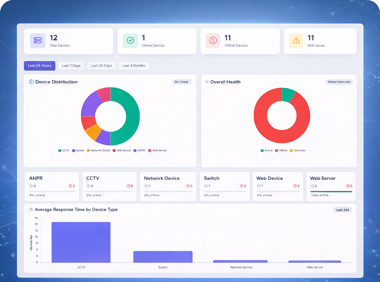Viewport: 380px width, 282px height.
Task: Switch to the Last 30 Days tab
Action: click(101, 65)
